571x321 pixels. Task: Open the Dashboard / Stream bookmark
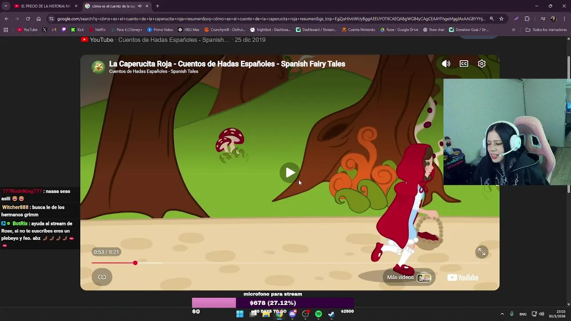(316, 30)
